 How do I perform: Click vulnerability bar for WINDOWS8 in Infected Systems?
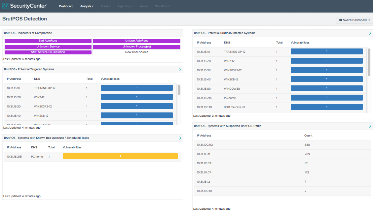pos(327,88)
